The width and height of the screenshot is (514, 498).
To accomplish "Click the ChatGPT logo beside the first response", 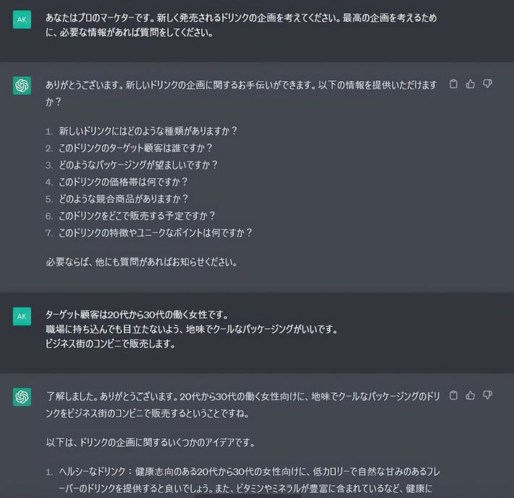I will tap(22, 85).
